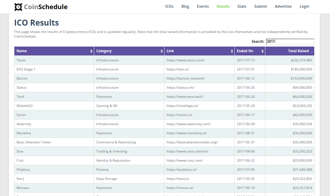Click the Name column header
This screenshot has width=330, height=196.
pos(54,51)
